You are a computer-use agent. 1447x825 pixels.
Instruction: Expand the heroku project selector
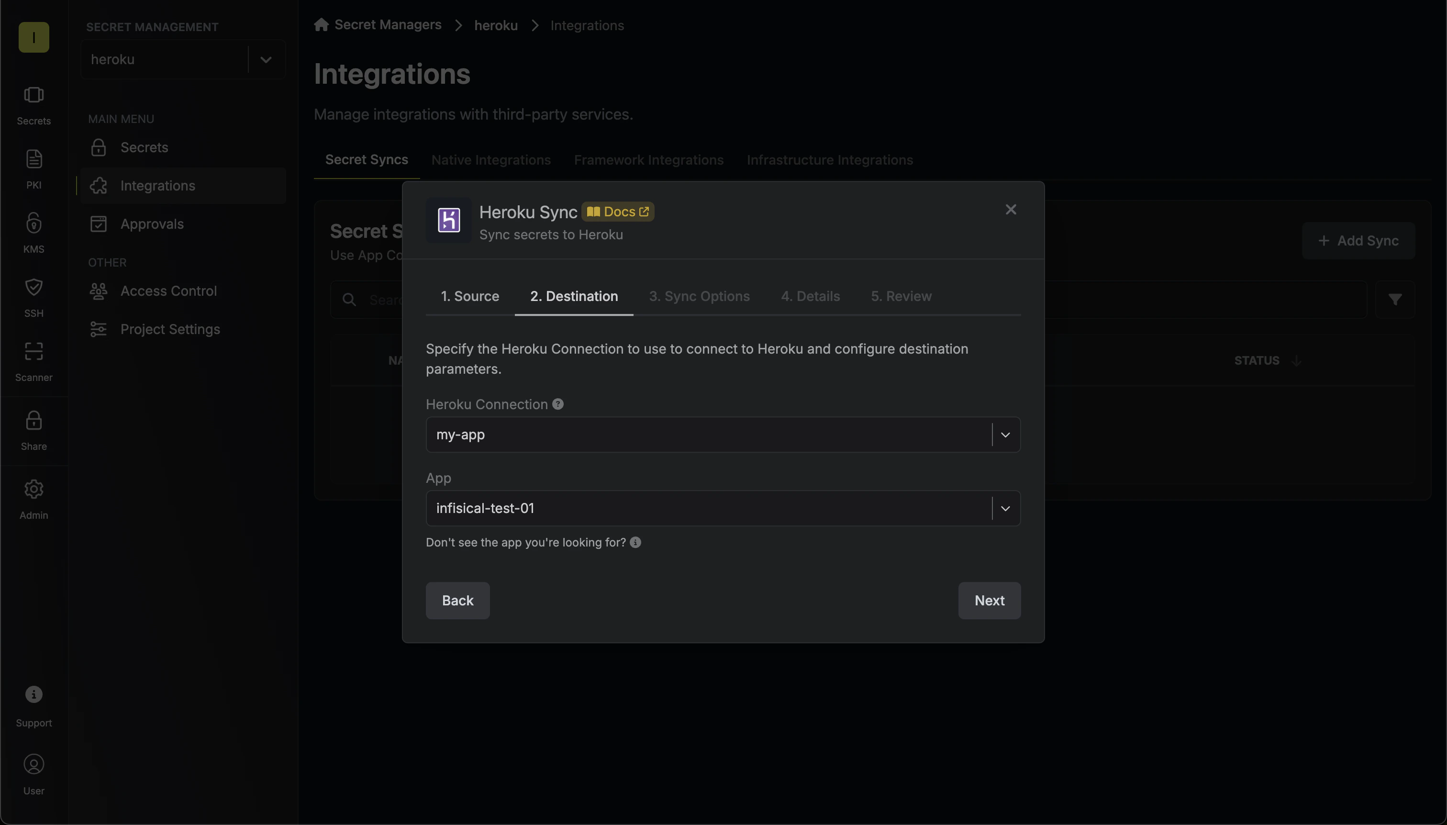(266, 59)
